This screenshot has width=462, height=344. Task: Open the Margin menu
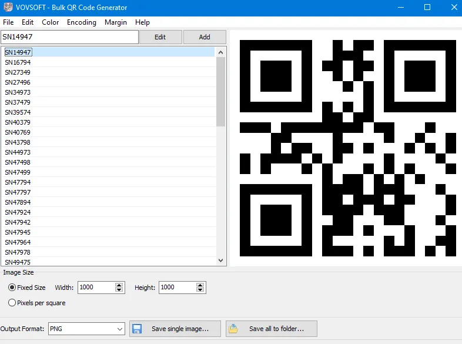click(115, 22)
